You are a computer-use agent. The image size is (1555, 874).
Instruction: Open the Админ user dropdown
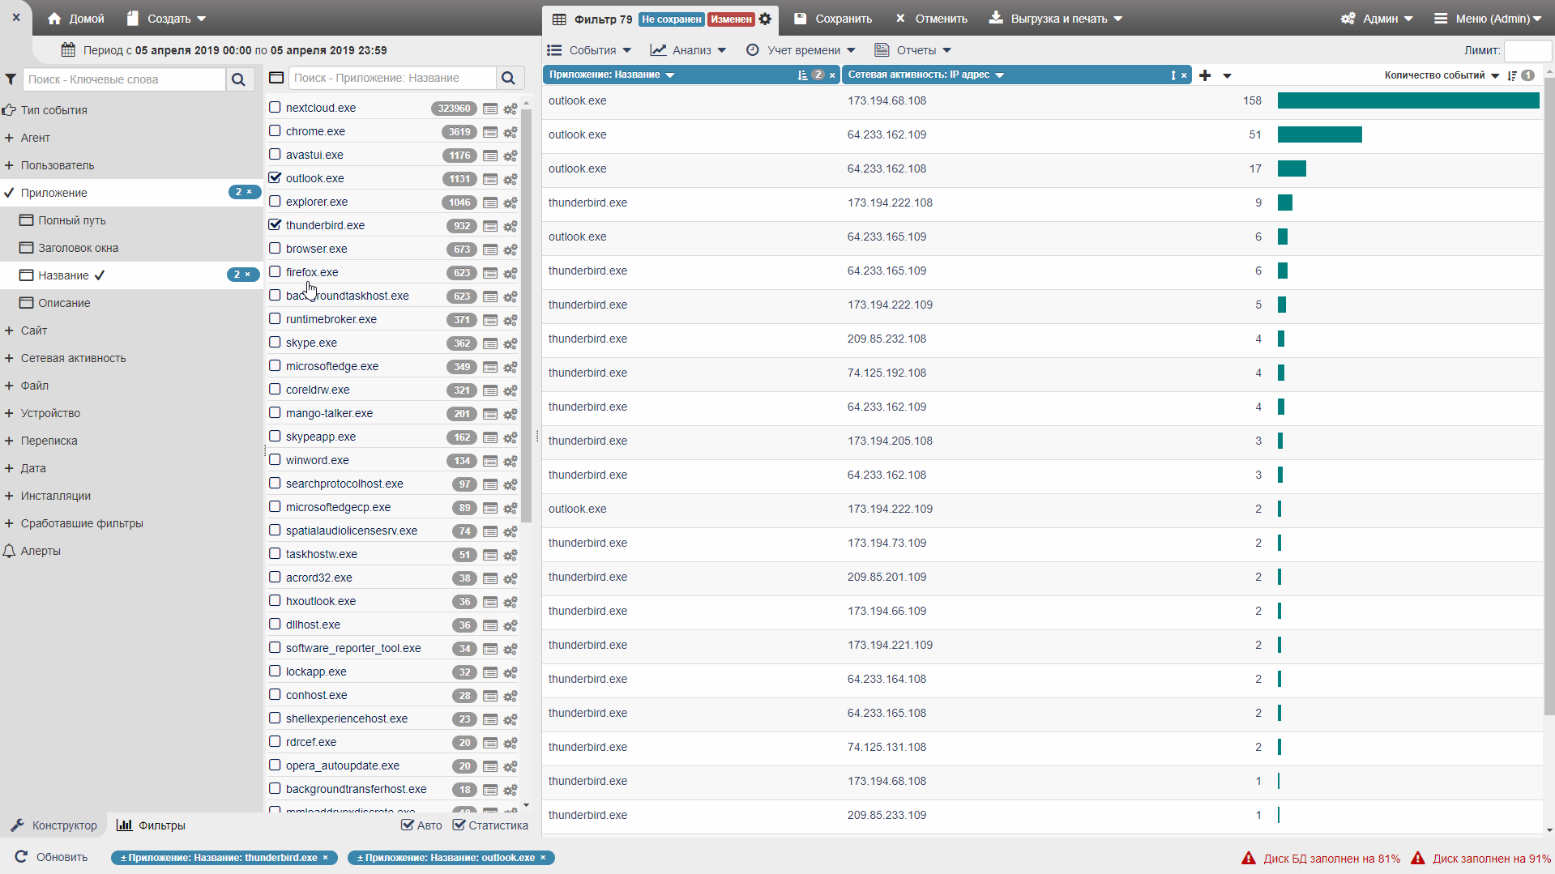click(1377, 19)
